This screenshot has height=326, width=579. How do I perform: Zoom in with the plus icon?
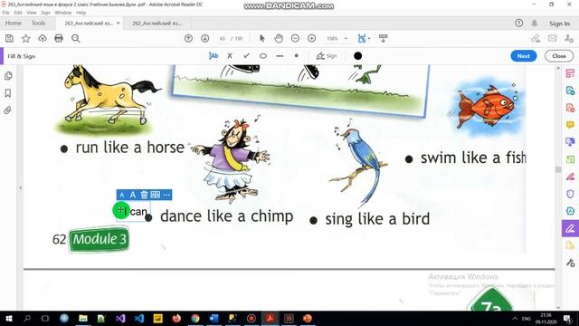pyautogui.click(x=311, y=38)
